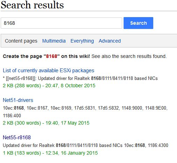Switch to the Everything search tab
The width and height of the screenshot is (177, 163).
(82, 41)
